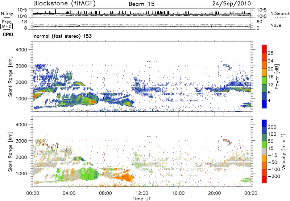Click the '200' label on Velocity color bar
Image resolution: width=290 pixels, height=201 pixels.
click(272, 127)
